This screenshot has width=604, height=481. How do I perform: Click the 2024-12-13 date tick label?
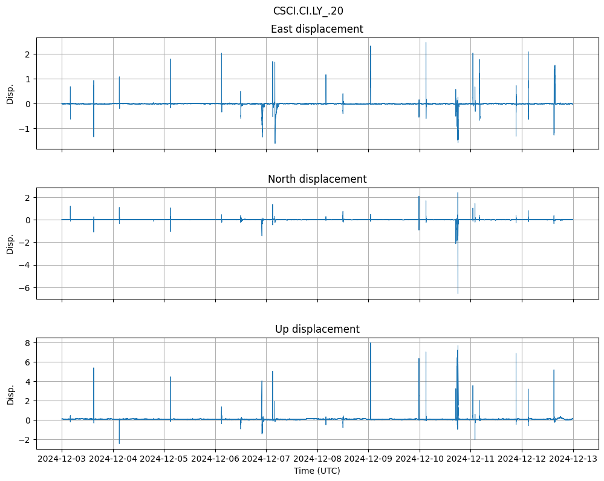click(x=573, y=459)
